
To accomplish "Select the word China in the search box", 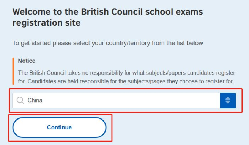I will (x=35, y=100).
